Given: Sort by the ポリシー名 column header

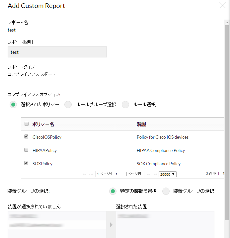Looking at the screenshot, I should [x=43, y=124].
